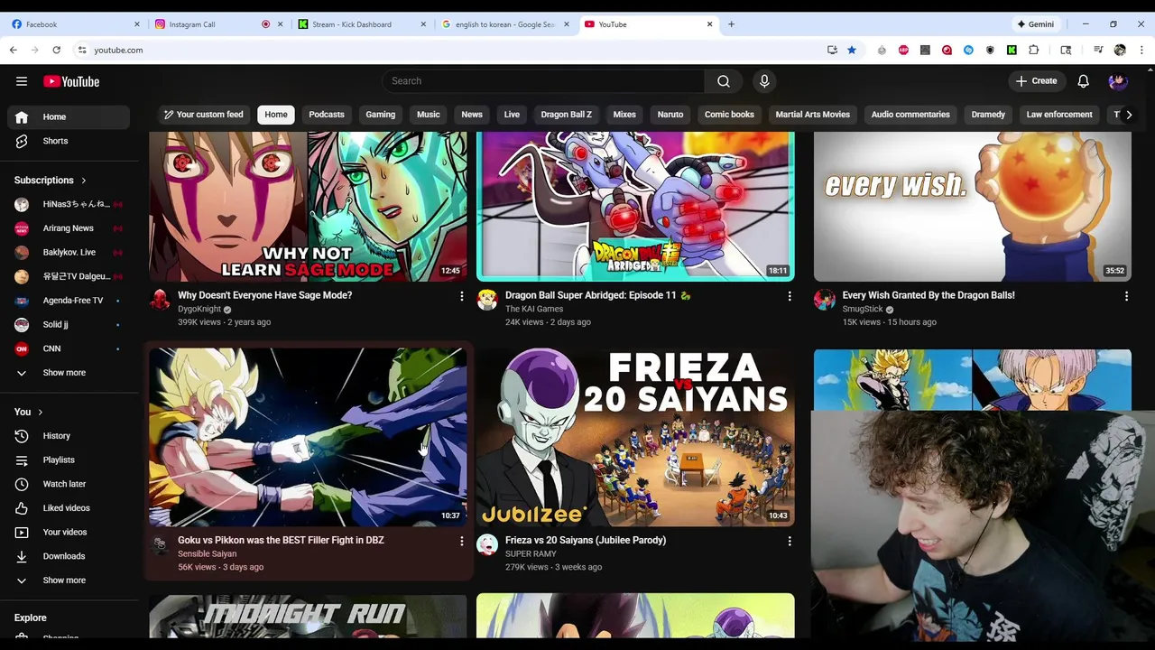The width and height of the screenshot is (1155, 650).
Task: Select the Music chip
Action: pos(429,115)
